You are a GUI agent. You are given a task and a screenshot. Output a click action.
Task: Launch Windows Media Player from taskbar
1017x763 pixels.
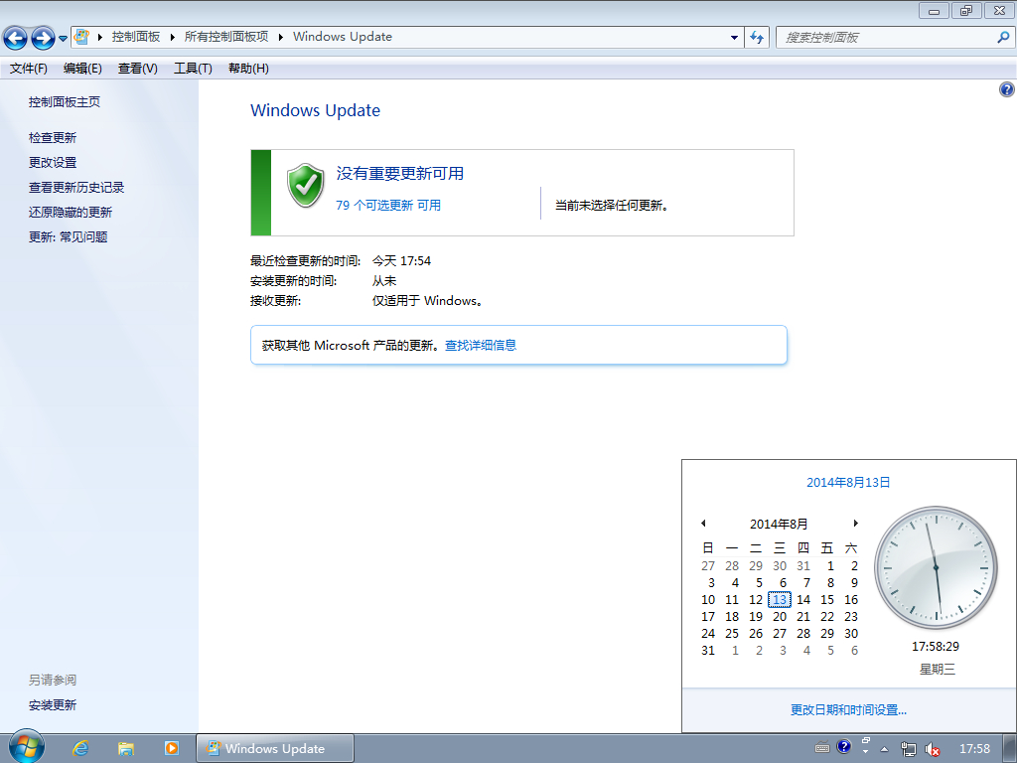[171, 748]
